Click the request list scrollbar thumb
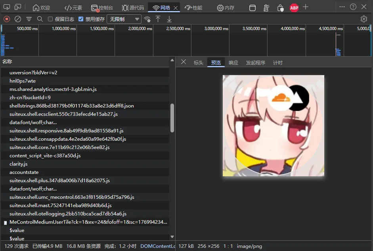The height and width of the screenshot is (251, 373). [x=172, y=118]
